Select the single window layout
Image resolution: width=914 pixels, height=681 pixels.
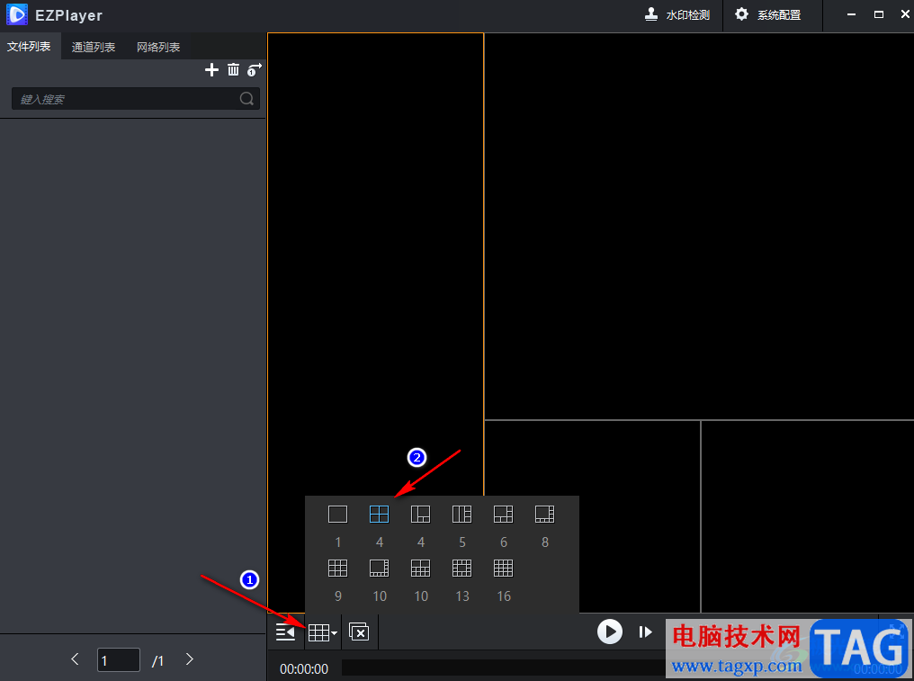point(337,515)
